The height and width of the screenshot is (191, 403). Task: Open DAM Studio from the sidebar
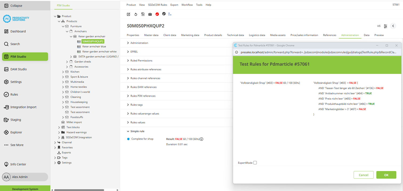coord(18,69)
